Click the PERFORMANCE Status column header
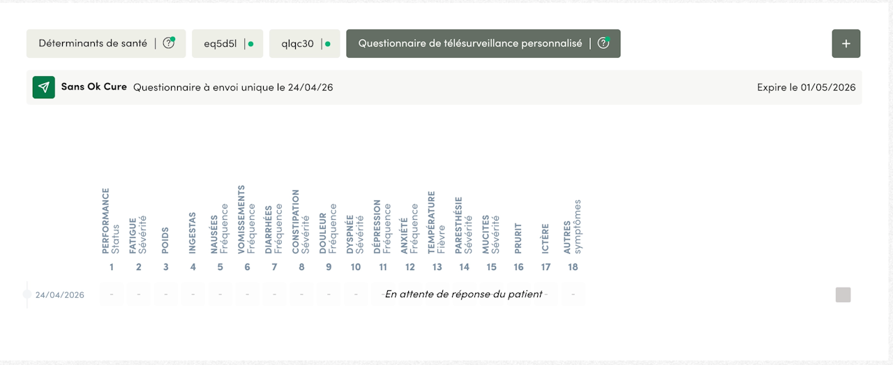This screenshot has height=365, width=893. click(111, 221)
